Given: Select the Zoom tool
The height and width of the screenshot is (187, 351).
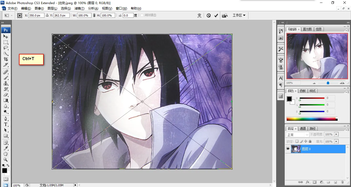Looking at the screenshot, I should [6, 160].
